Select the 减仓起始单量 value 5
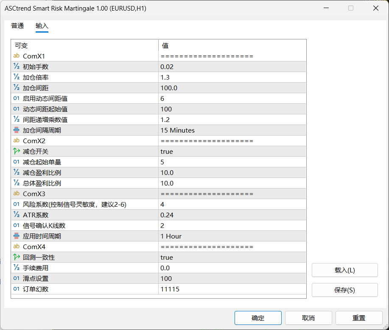Viewport: 389px width, 330px height. 232,162
